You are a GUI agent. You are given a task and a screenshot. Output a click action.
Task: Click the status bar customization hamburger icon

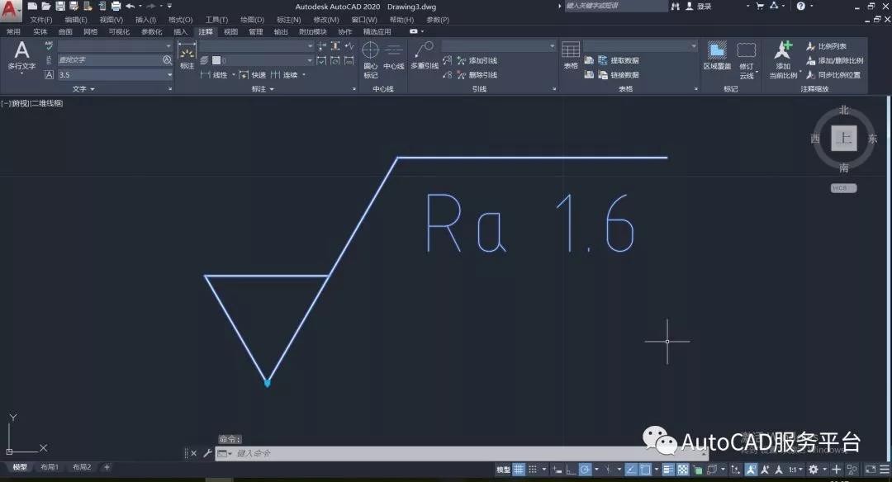[885, 469]
